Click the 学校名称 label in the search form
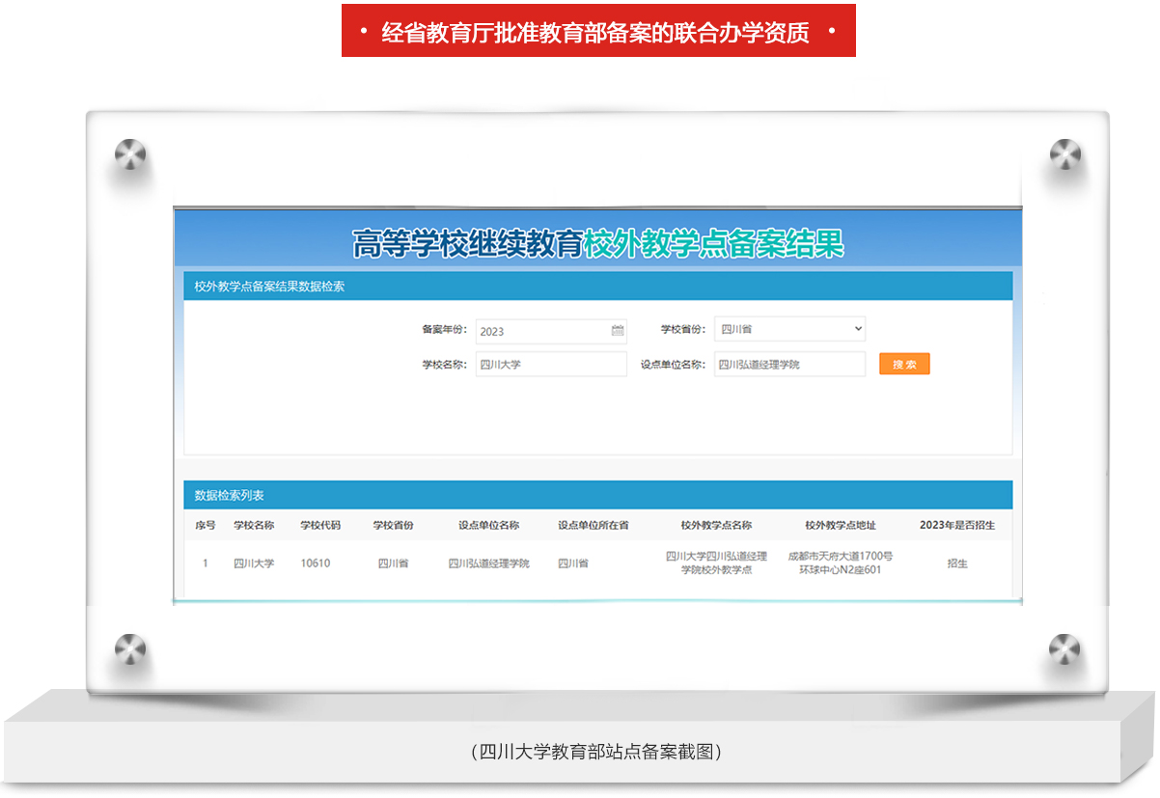Screen dimensions: 1160x798 point(444,365)
